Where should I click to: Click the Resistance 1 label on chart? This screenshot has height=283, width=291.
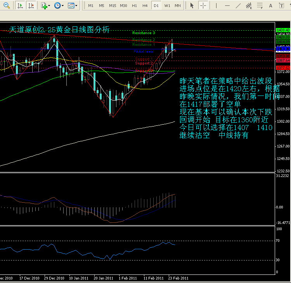pos(144,45)
